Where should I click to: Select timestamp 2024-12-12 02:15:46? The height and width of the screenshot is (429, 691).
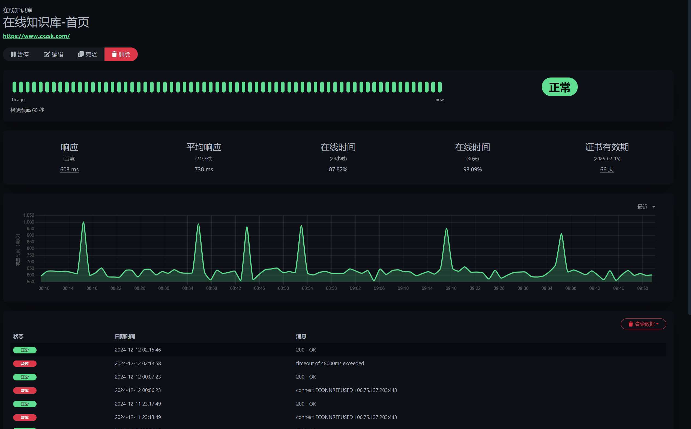pos(138,350)
